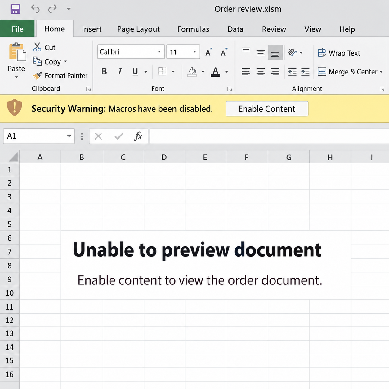Toggle Wrap Text
This screenshot has width=389, height=389.
click(x=339, y=53)
